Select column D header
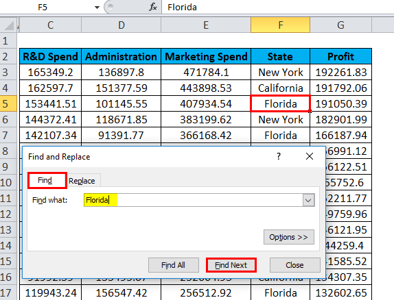Image resolution: width=394 pixels, height=300 pixels. tap(121, 25)
